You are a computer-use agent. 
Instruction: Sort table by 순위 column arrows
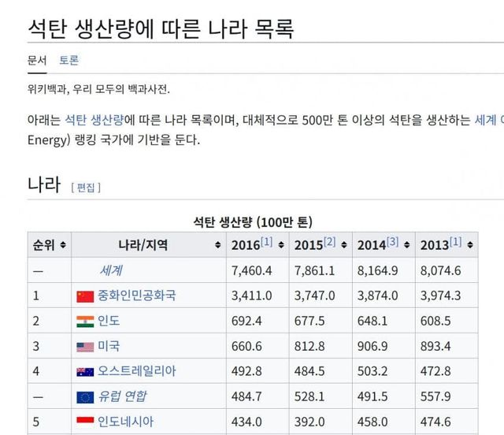(63, 245)
